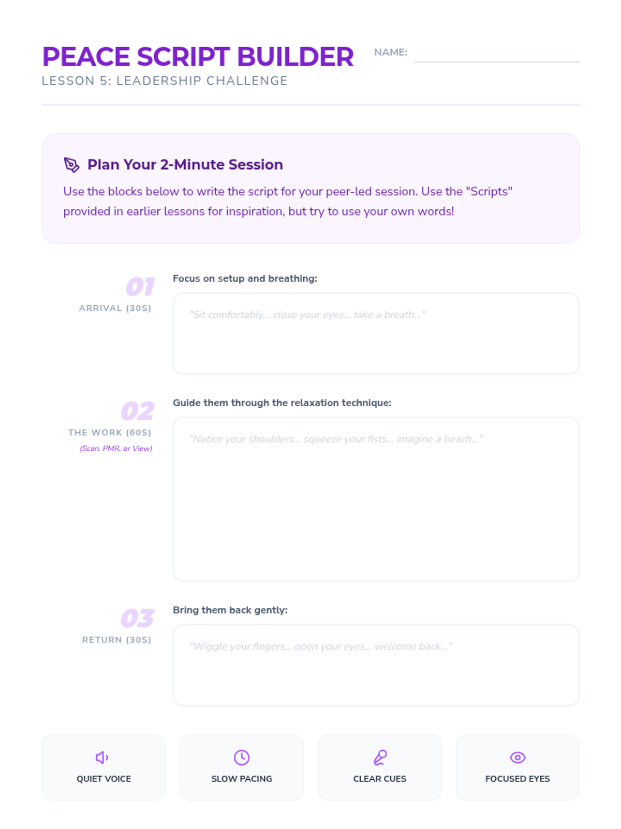Click the Lesson 5: Leadership Challenge subtitle
The width and height of the screenshot is (621, 829).
(165, 81)
